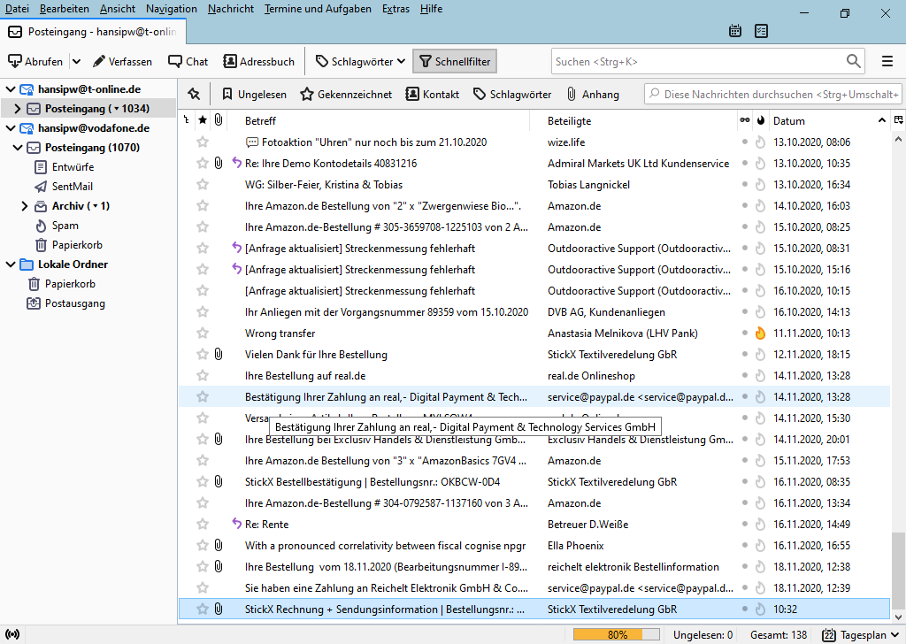Click the hamburger application menu icon
Image resolution: width=906 pixels, height=644 pixels.
(887, 61)
